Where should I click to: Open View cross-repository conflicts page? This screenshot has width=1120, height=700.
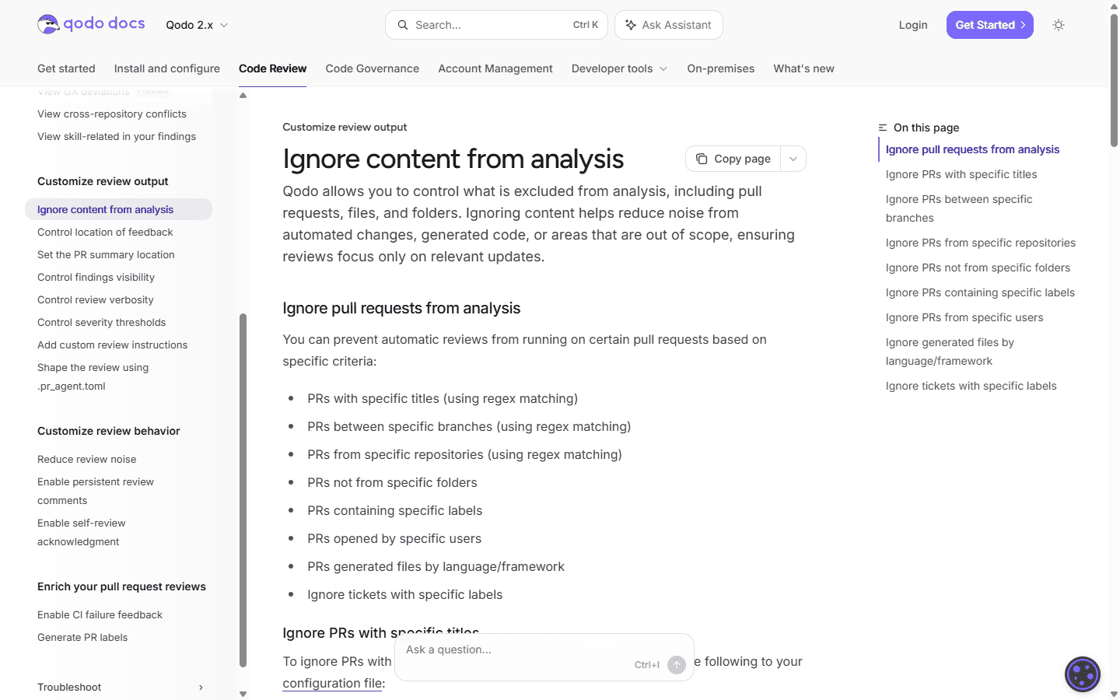click(112, 114)
